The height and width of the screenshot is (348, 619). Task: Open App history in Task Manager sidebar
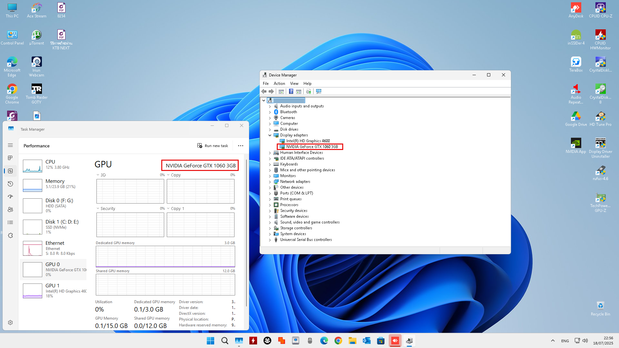pyautogui.click(x=10, y=184)
